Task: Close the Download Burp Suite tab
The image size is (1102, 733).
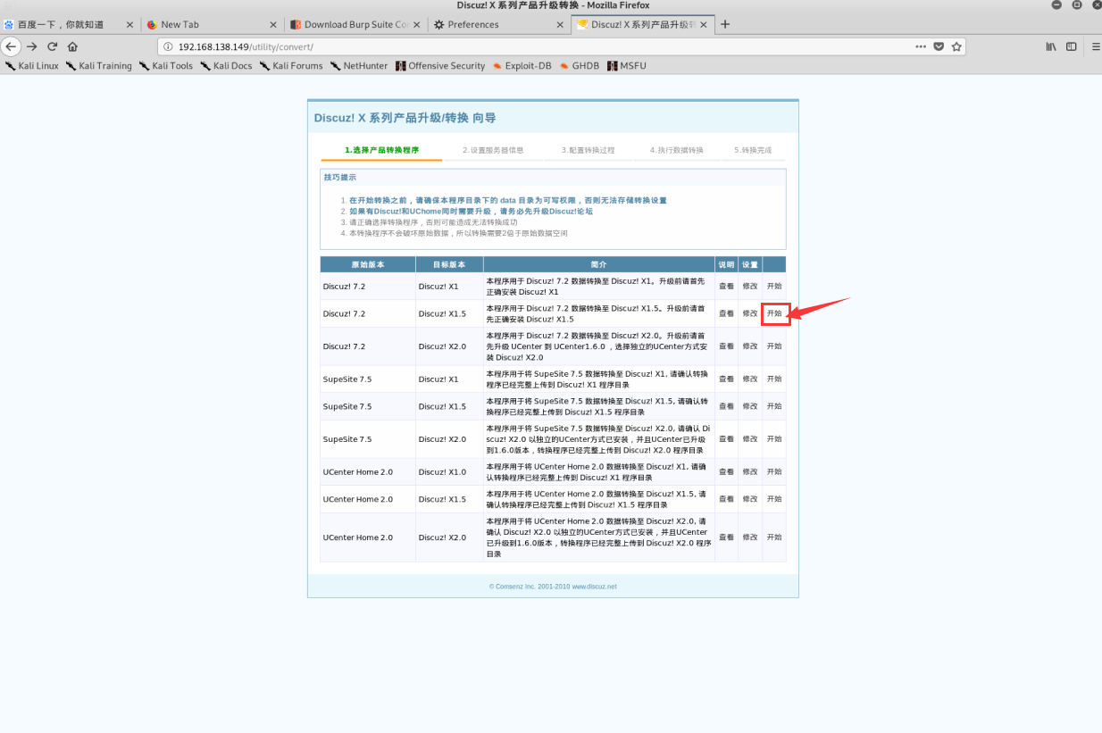Action: pyautogui.click(x=416, y=25)
